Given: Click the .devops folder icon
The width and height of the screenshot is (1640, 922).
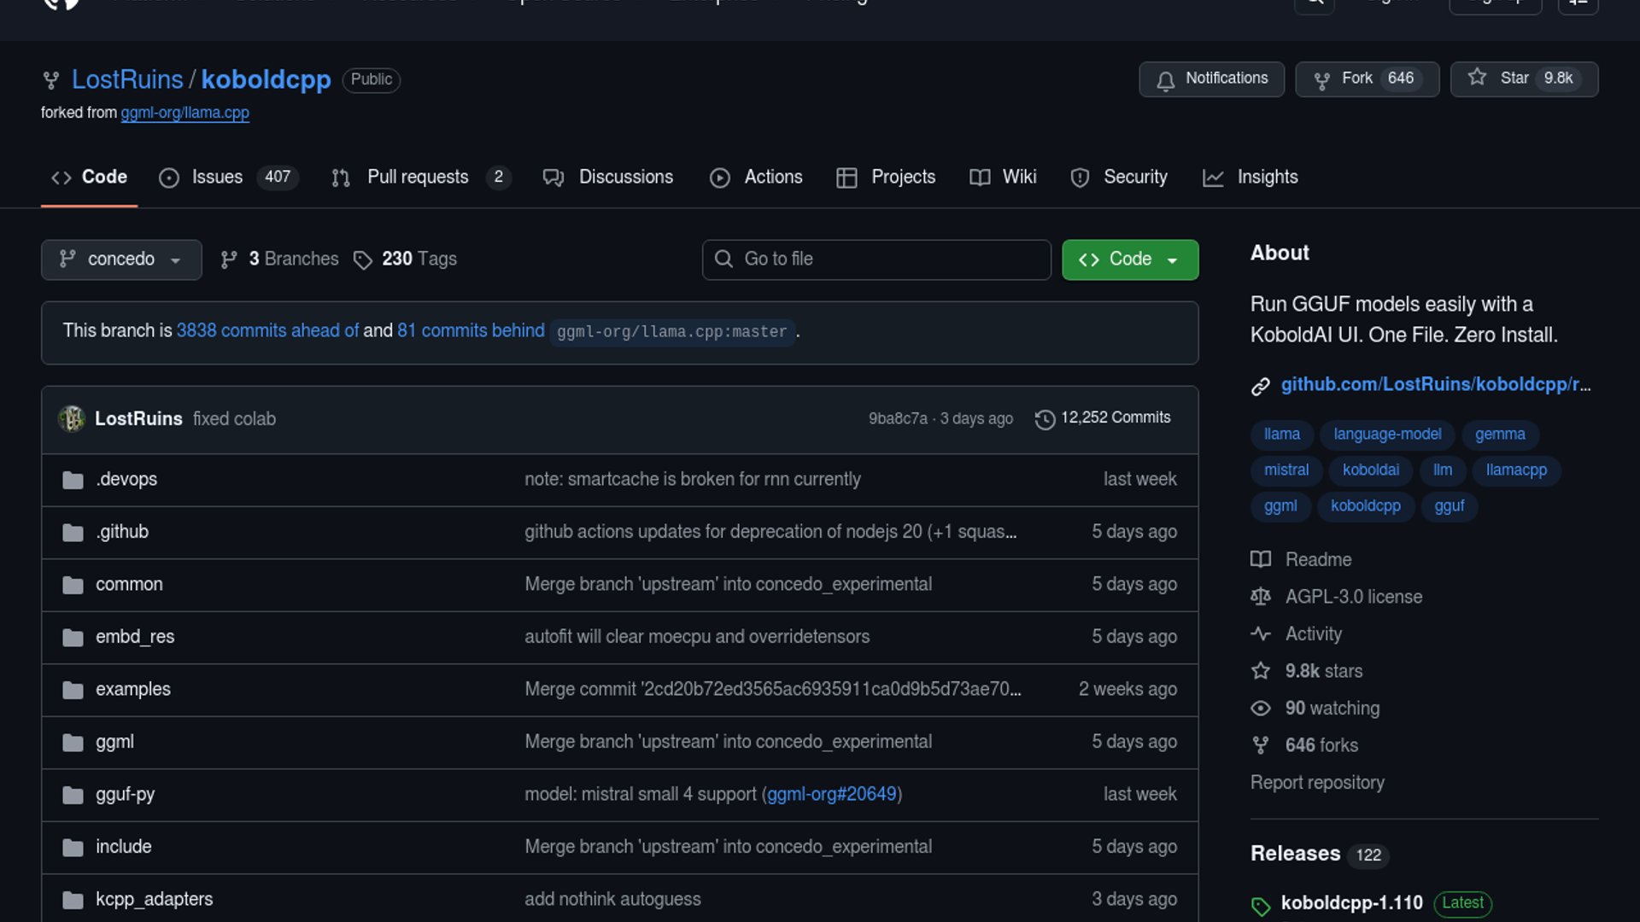Looking at the screenshot, I should [x=73, y=480].
